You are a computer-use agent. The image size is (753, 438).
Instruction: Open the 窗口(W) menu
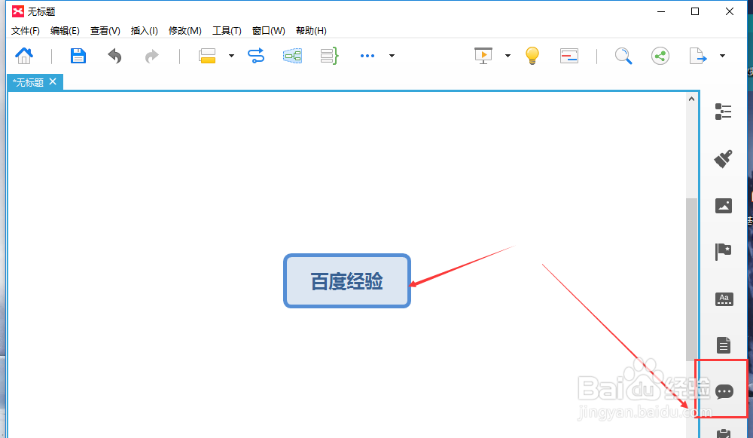[x=269, y=31]
